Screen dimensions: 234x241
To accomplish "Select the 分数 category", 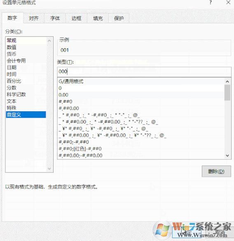I will 26,88.
